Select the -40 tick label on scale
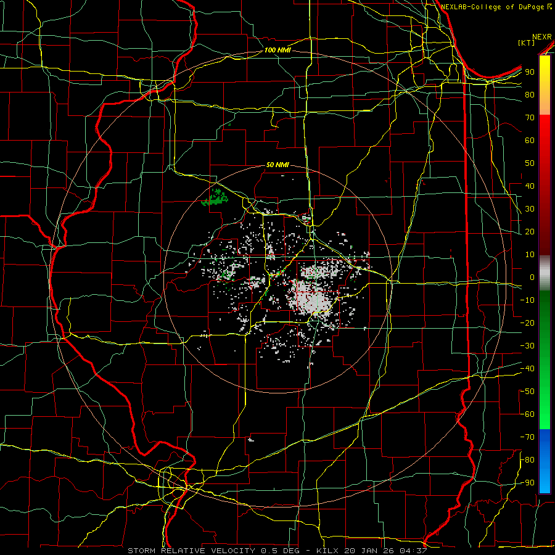Viewport: 555px width, 555px height. point(527,369)
